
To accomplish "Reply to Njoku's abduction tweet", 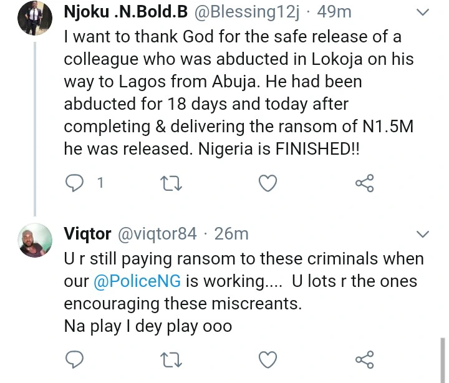I will [75, 183].
